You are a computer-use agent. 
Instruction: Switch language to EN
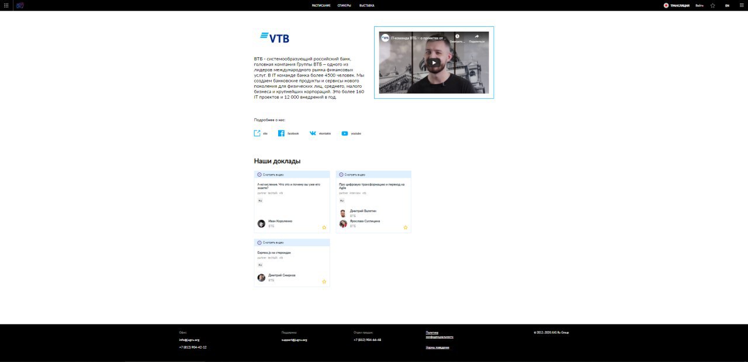pos(728,5)
